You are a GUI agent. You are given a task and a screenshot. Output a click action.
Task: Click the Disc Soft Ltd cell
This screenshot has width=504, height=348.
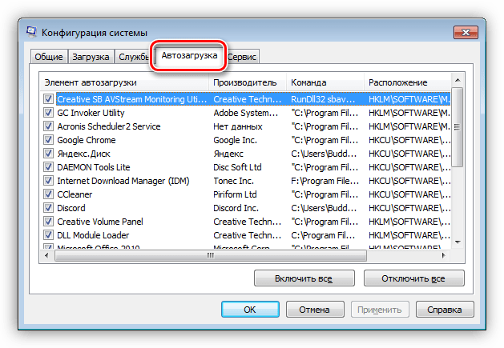click(x=237, y=167)
